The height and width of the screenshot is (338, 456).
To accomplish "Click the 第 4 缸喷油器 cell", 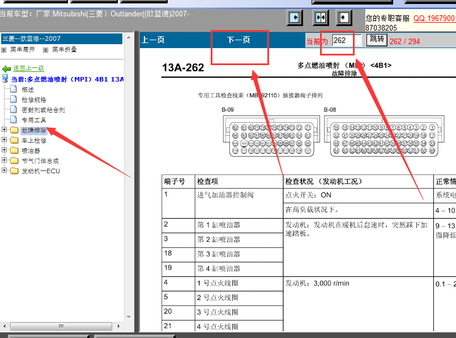I will [238, 269].
